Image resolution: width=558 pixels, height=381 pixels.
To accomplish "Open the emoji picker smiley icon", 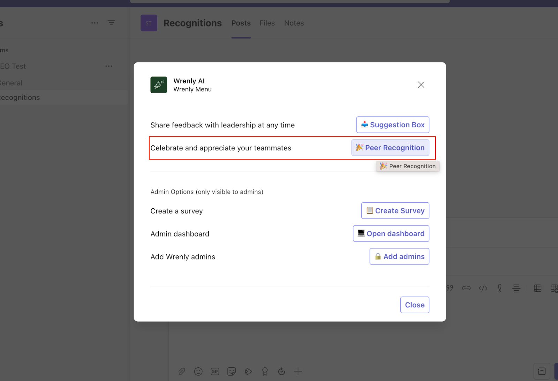I will tap(198, 372).
